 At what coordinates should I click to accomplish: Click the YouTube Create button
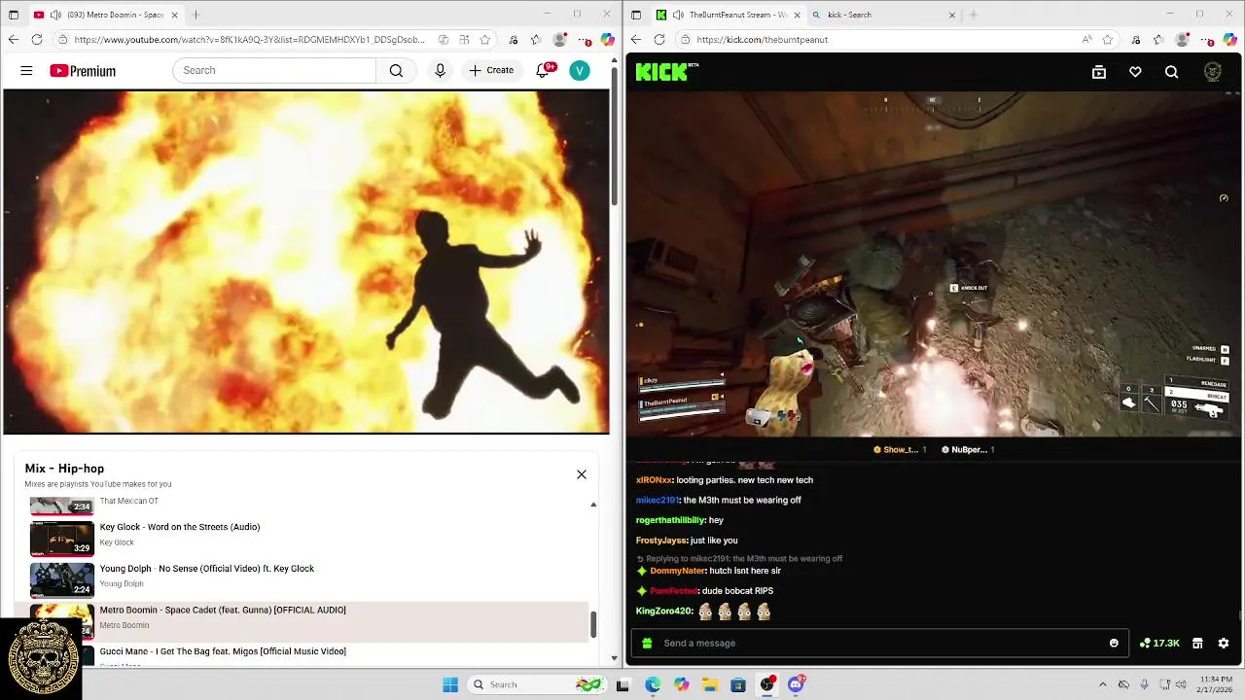coord(491,70)
